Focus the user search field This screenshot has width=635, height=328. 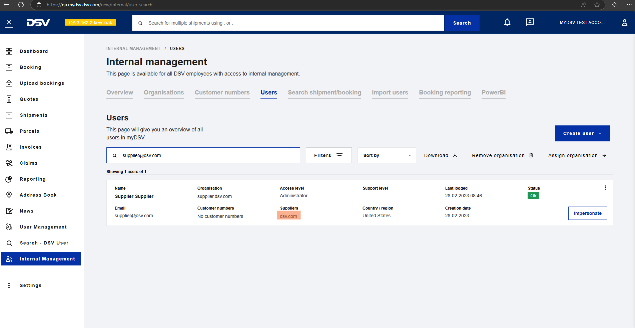click(207, 155)
